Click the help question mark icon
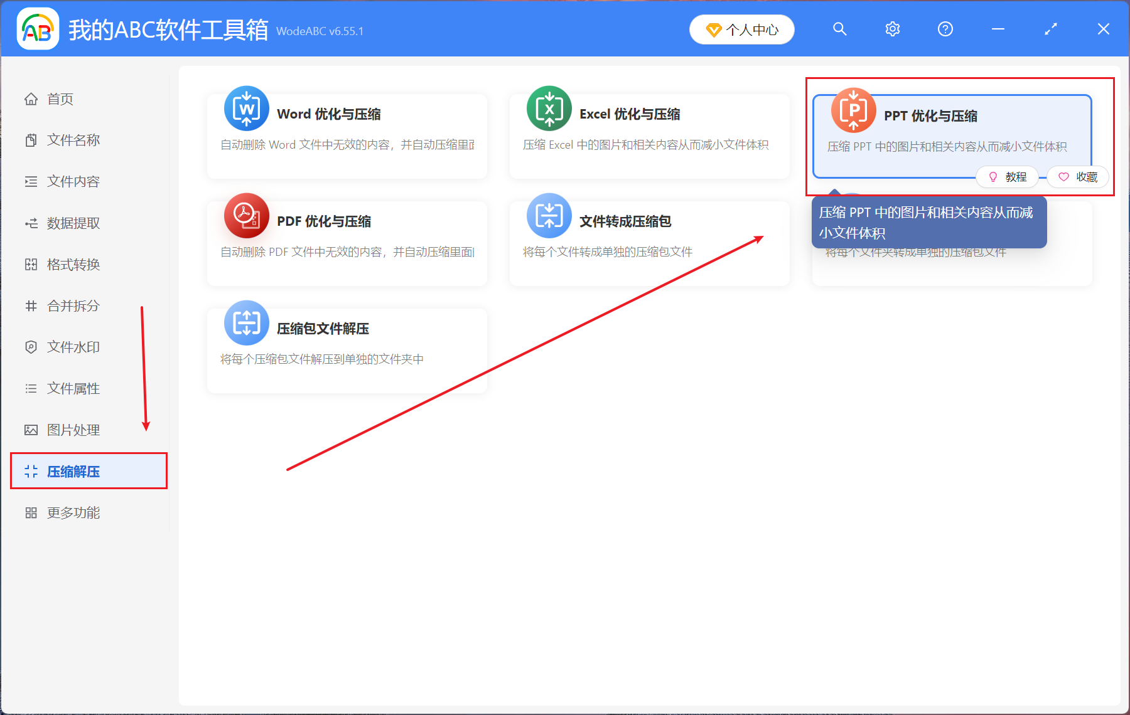The image size is (1130, 715). (945, 29)
